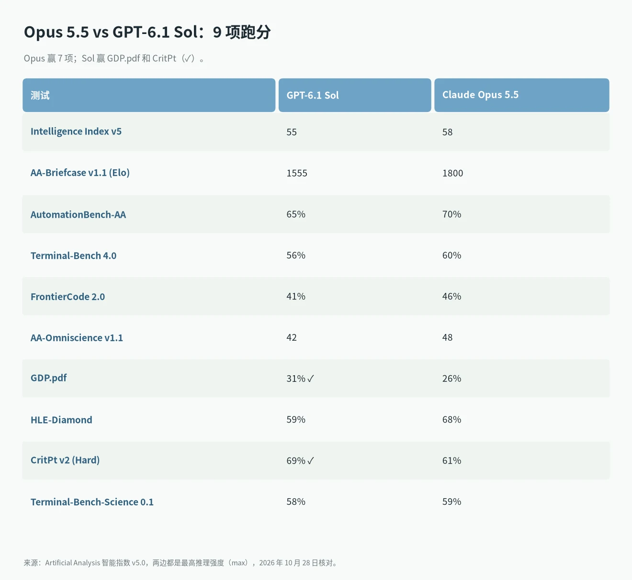Click "70%" in the AutomationBench-AA row
This screenshot has height=580, width=632.
tap(451, 214)
